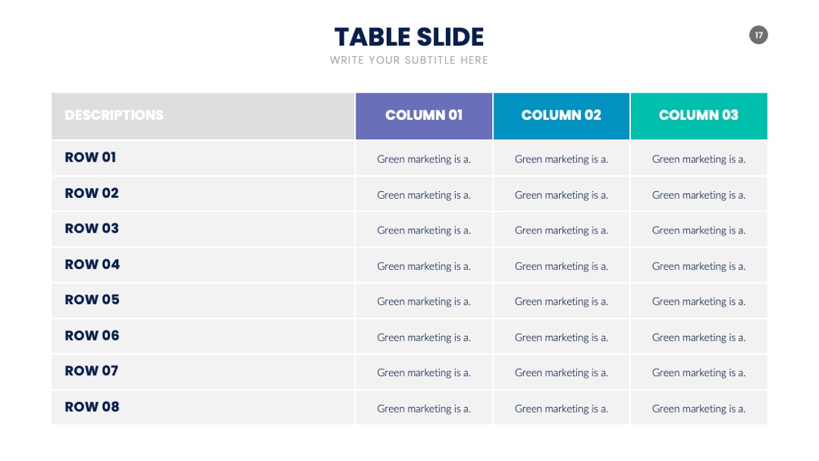Click the purple COLUMN 01 header
Image resolution: width=819 pixels, height=461 pixels.
point(424,116)
